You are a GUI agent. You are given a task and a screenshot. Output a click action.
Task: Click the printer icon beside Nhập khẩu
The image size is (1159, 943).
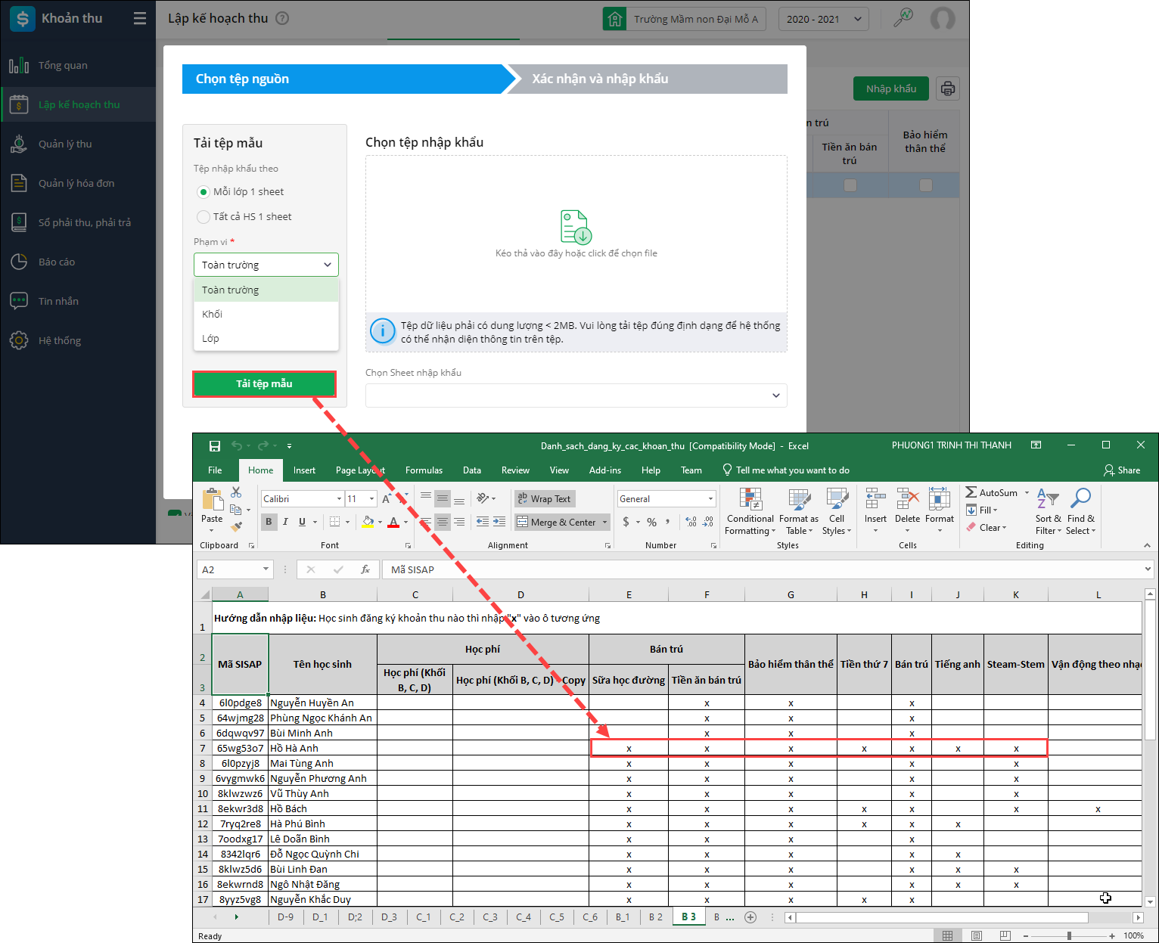tap(947, 88)
